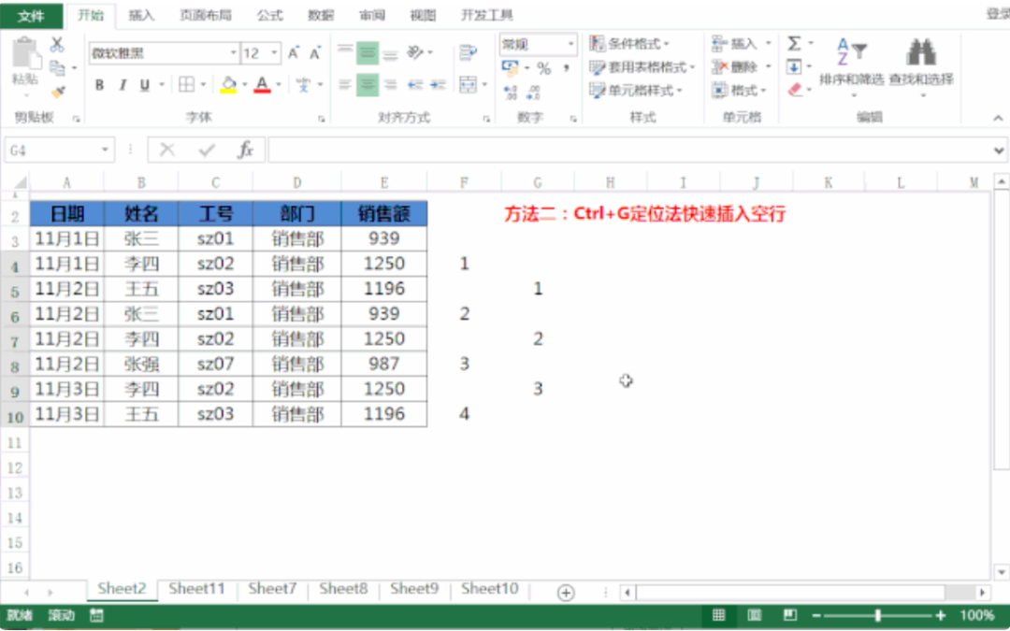The width and height of the screenshot is (1010, 631).
Task: Add new sheet with plus icon
Action: pos(566,593)
